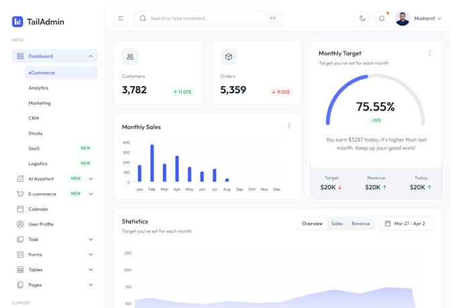Click the calendar icon in date picker
This screenshot has height=308, width=456.
(388, 223)
